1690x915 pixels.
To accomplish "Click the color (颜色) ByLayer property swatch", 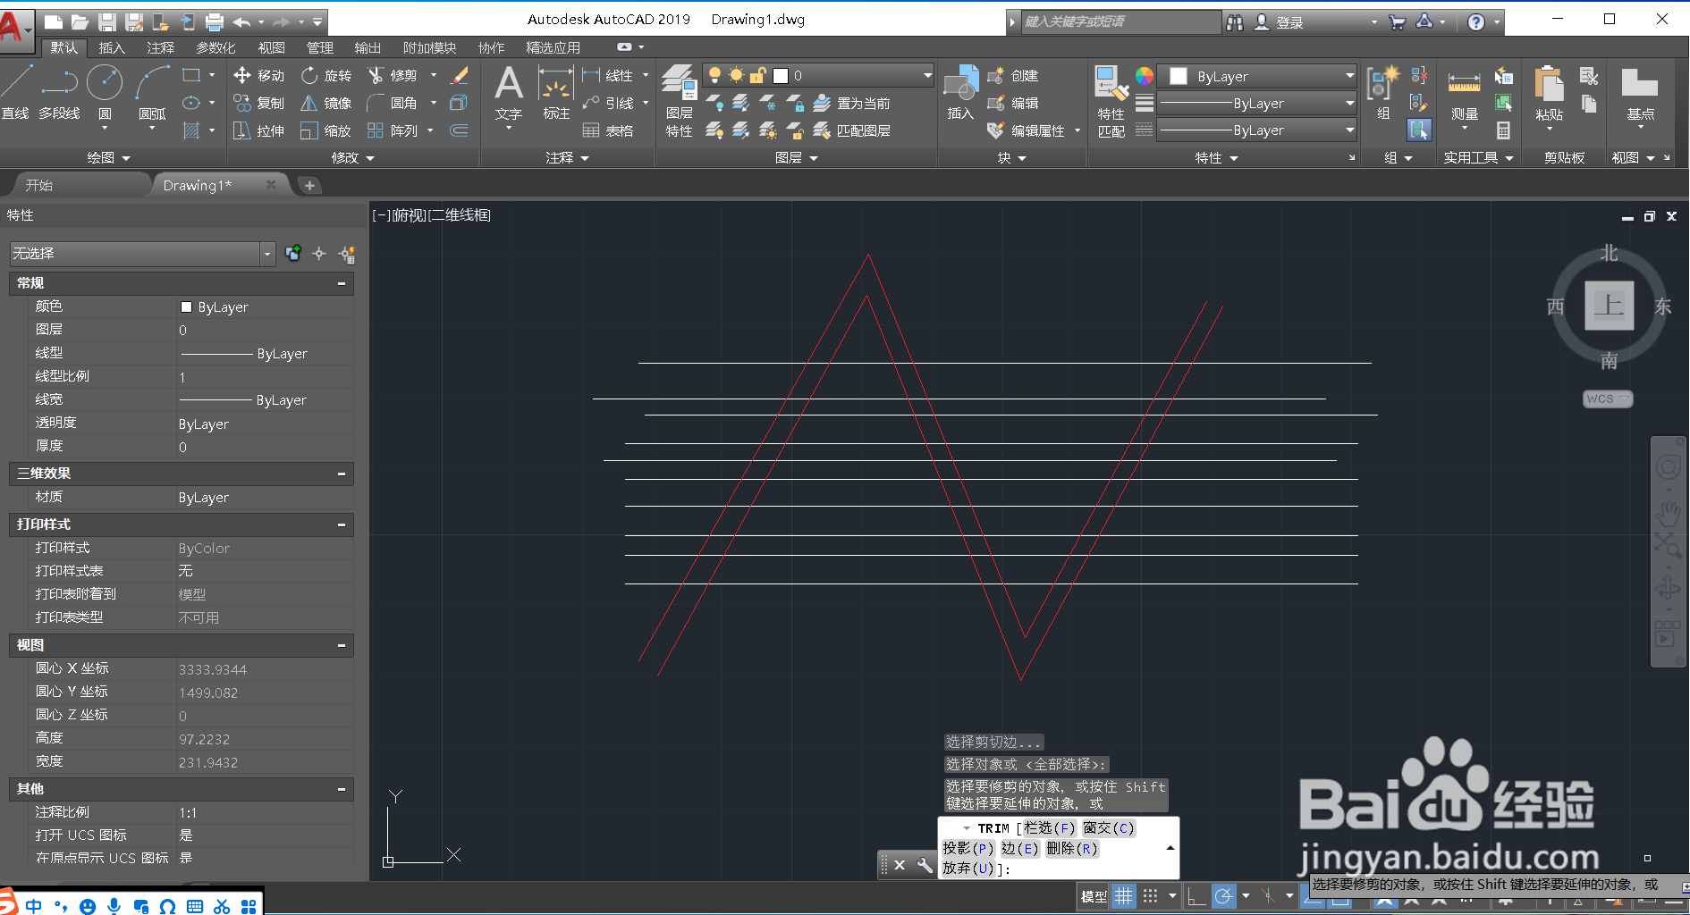I will point(186,306).
